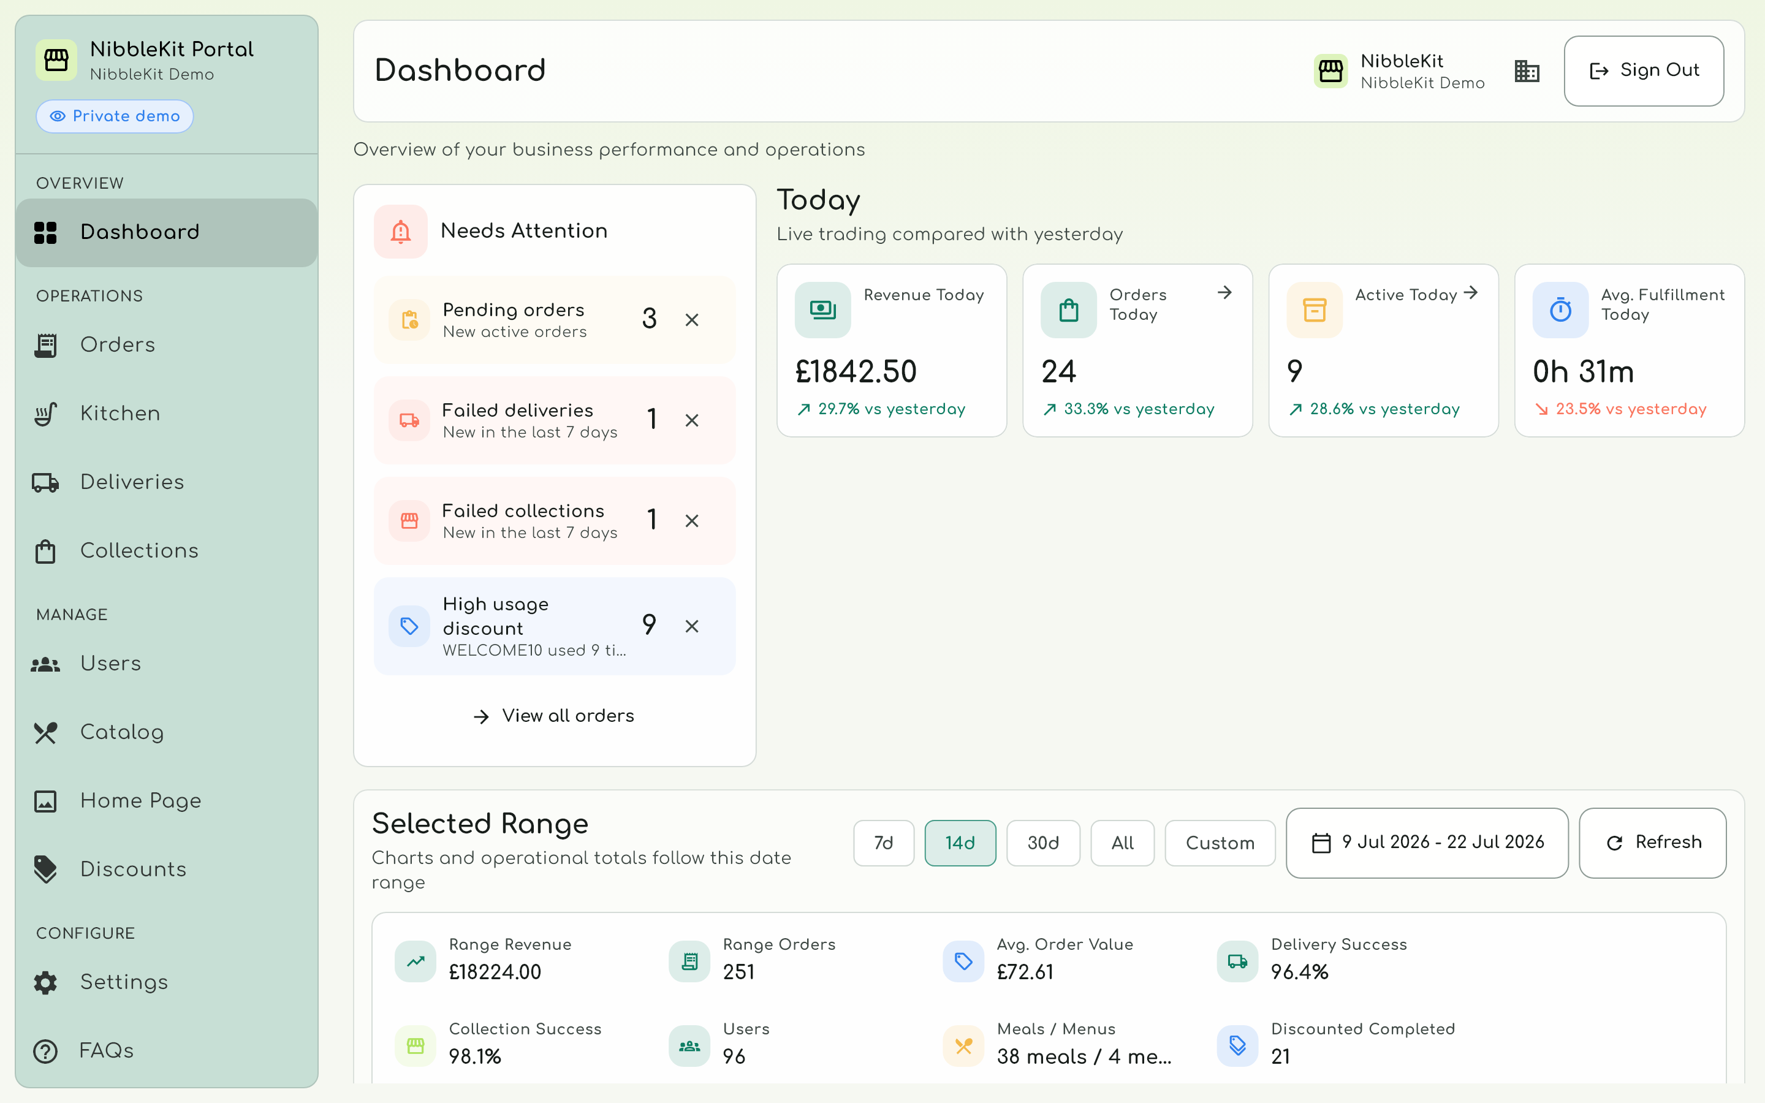Screen dimensions: 1765x1103
Task: Click the Meals / Menus utensils icon
Action: 963,1046
